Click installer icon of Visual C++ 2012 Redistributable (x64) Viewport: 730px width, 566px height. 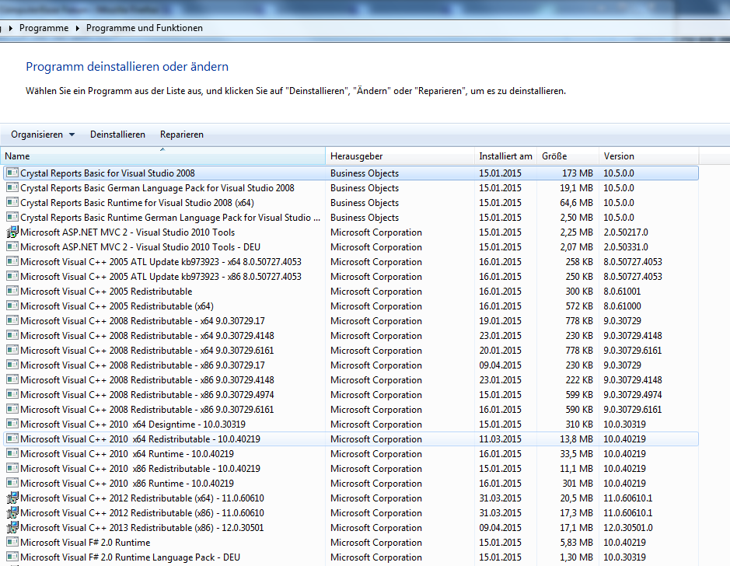point(12,498)
